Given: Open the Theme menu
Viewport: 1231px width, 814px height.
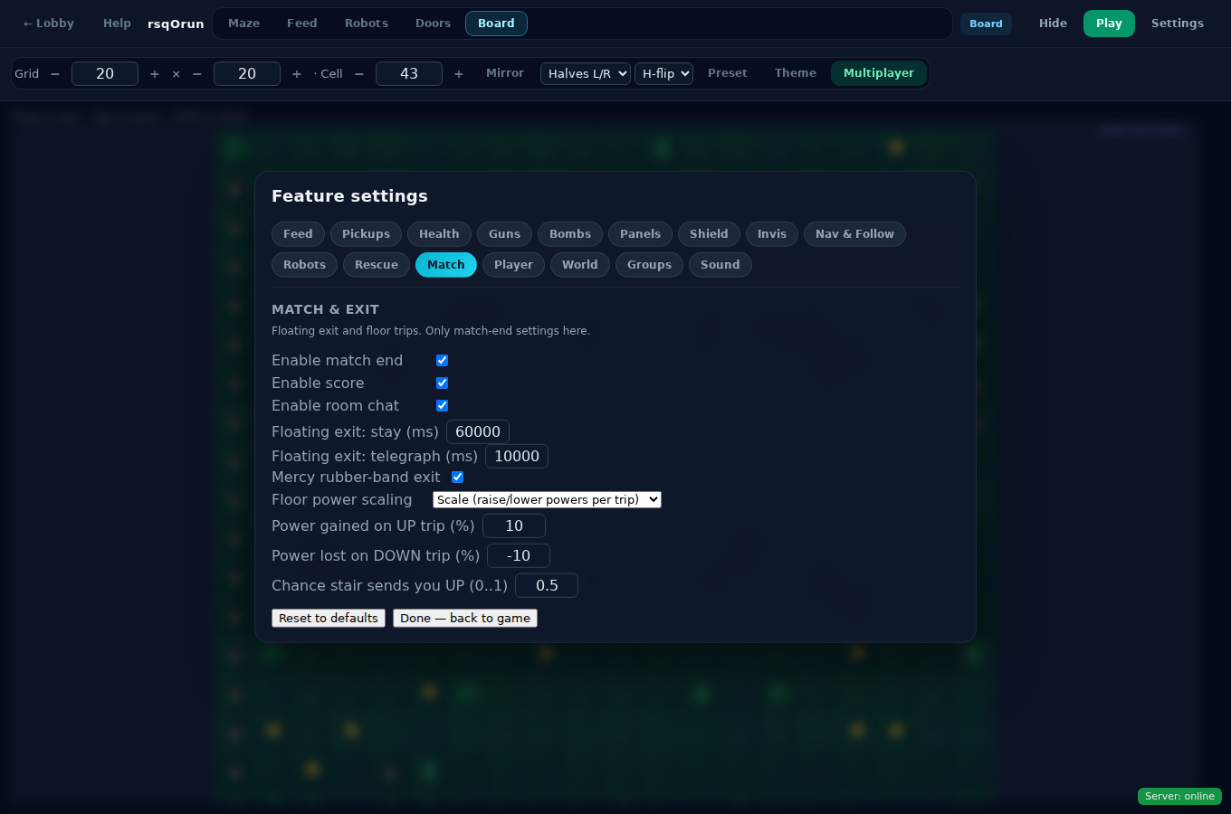Looking at the screenshot, I should click(796, 73).
